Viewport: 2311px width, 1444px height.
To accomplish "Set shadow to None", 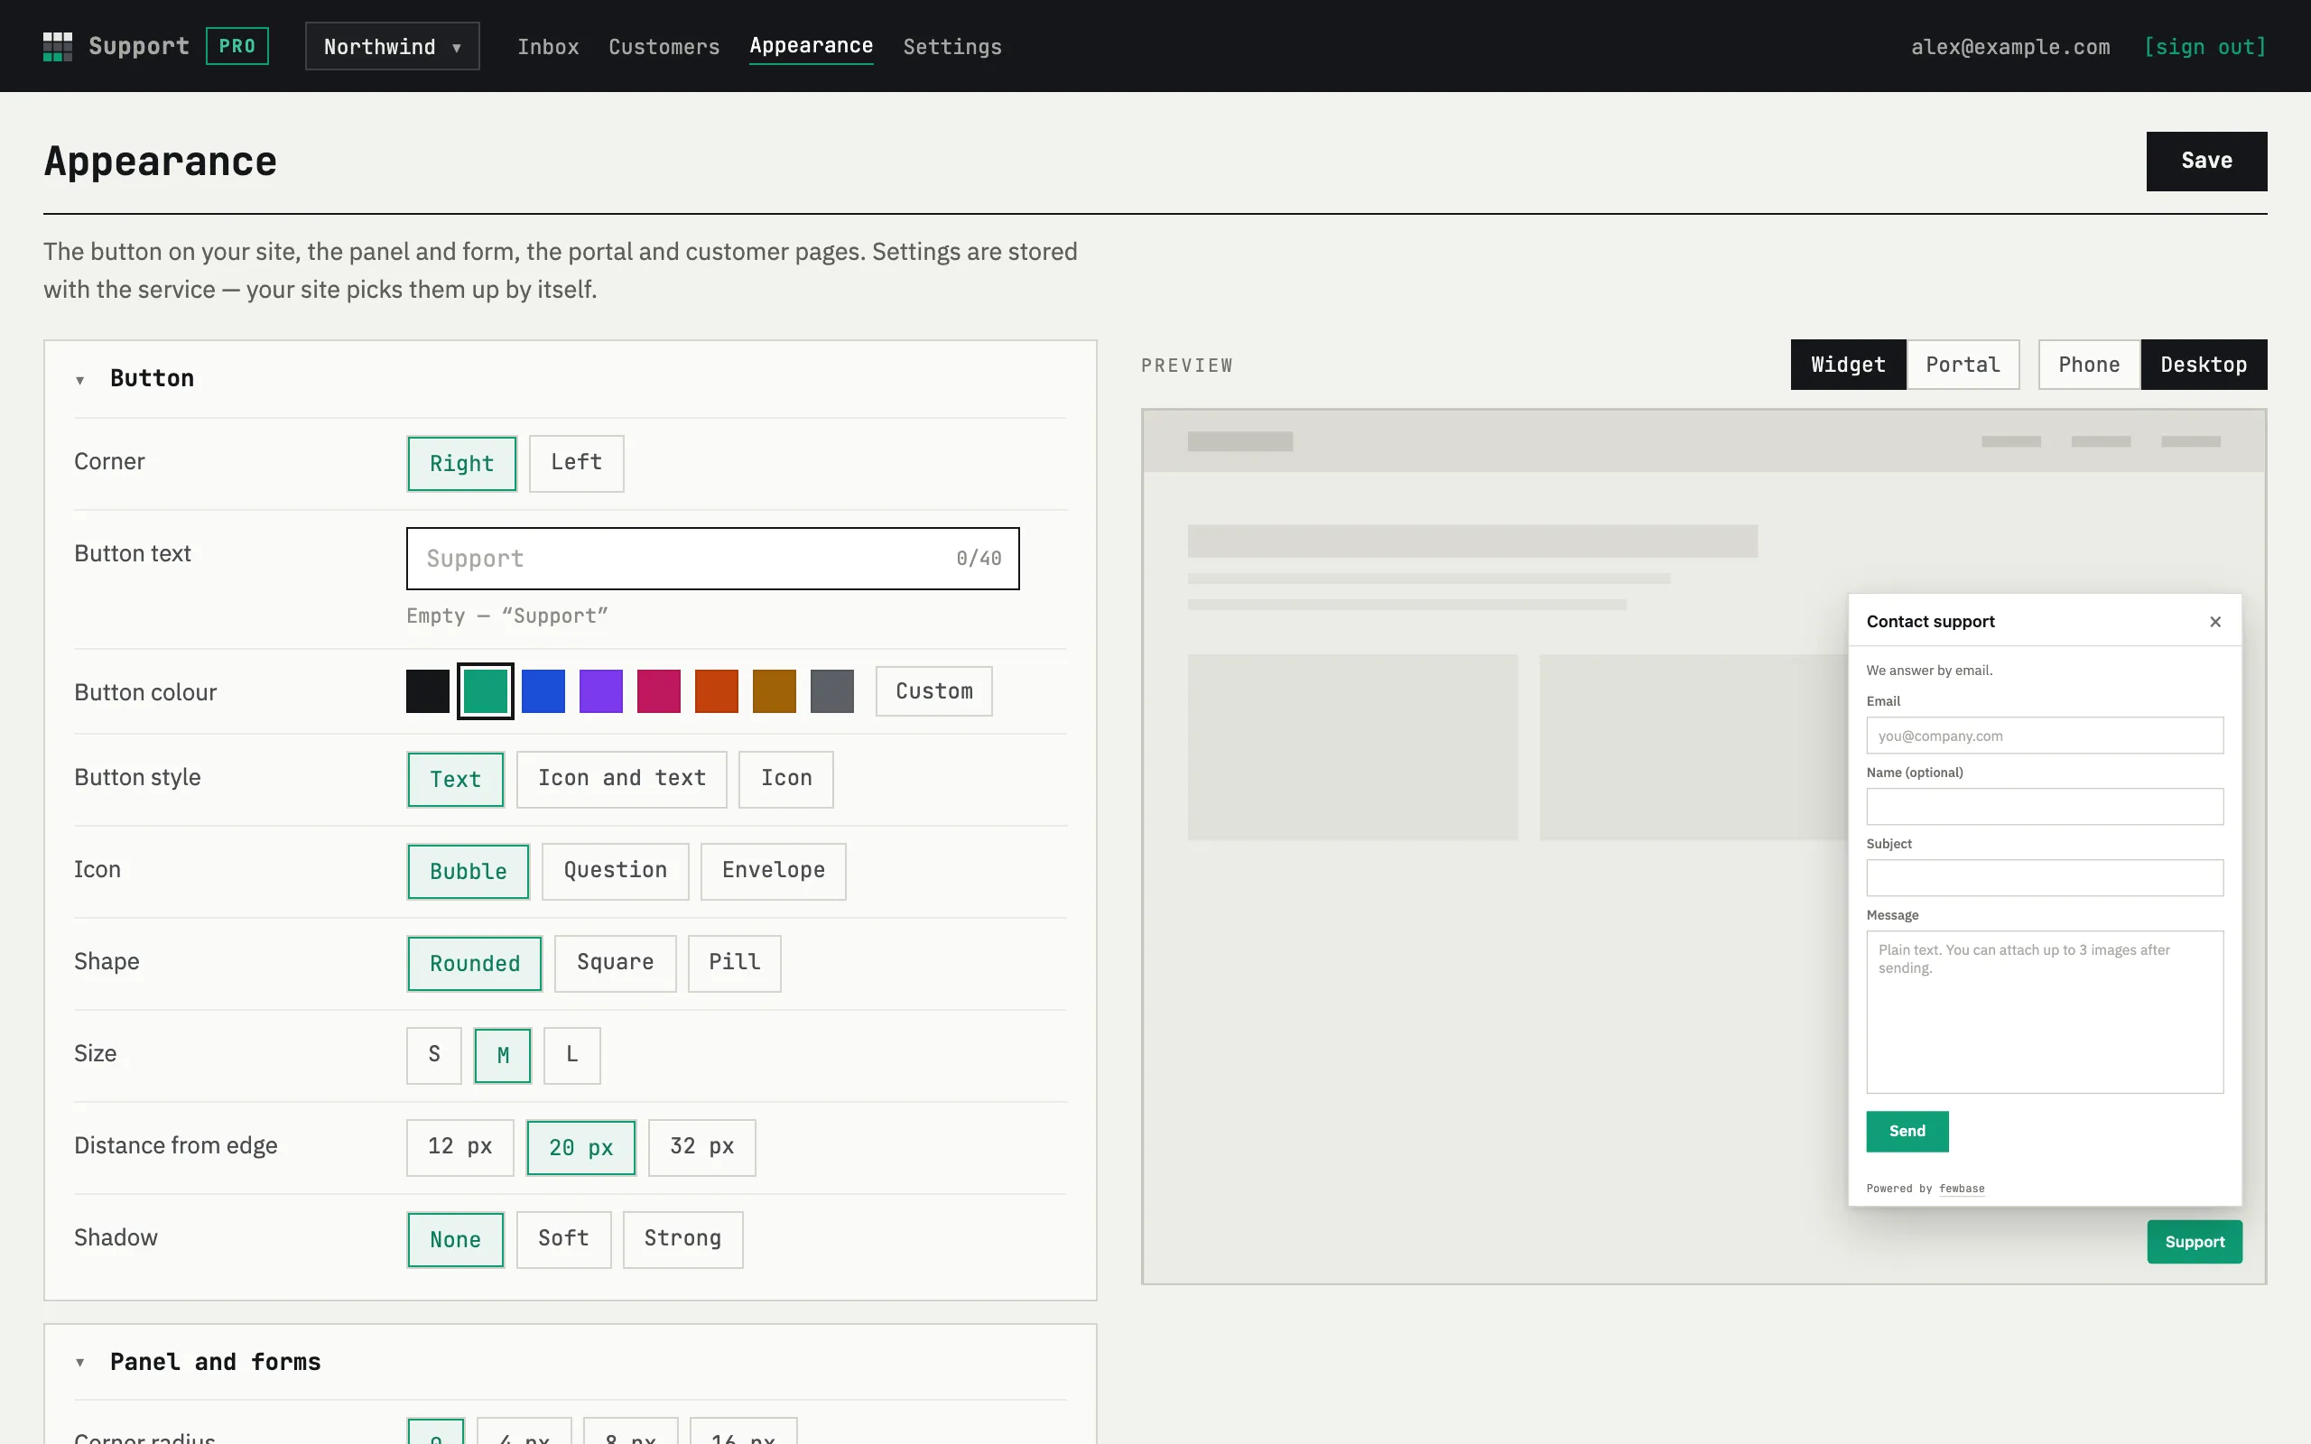I will [x=456, y=1240].
